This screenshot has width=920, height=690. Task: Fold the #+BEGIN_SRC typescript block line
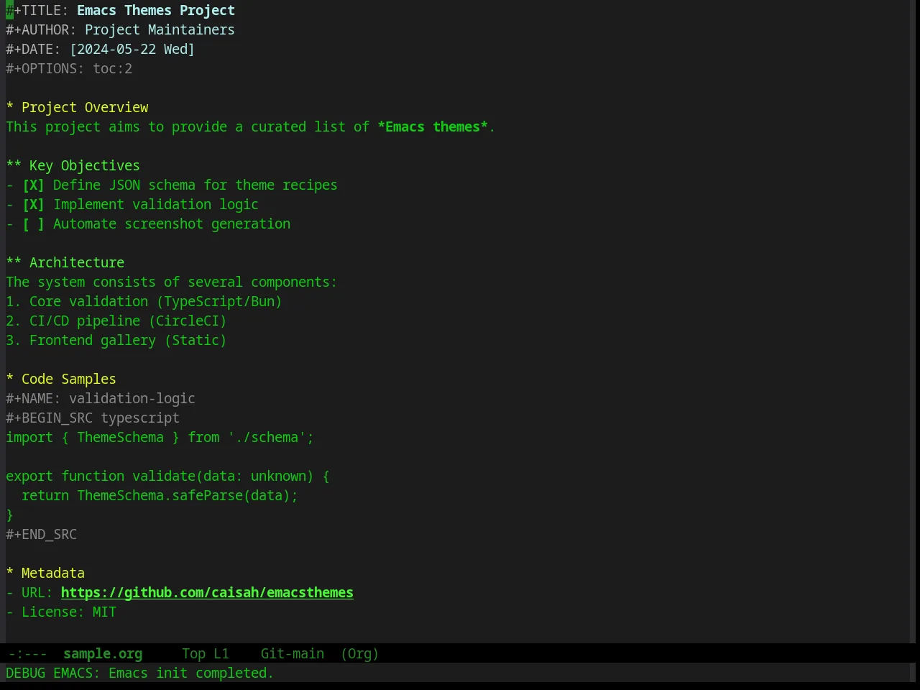[x=93, y=418]
